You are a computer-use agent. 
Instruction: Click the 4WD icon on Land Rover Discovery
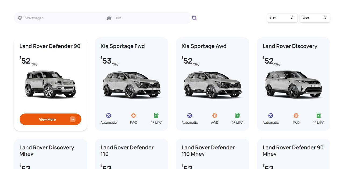tap(296, 116)
